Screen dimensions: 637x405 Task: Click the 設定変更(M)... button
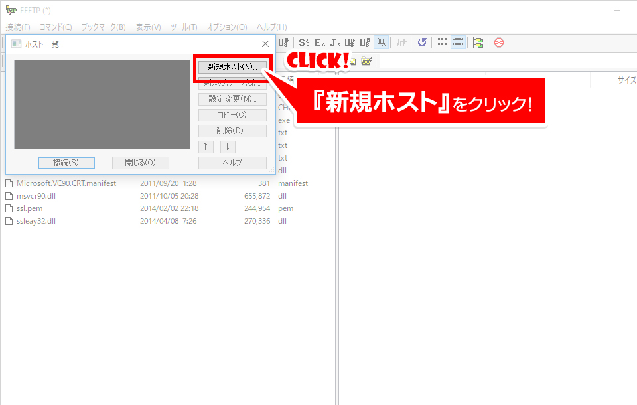pos(232,99)
